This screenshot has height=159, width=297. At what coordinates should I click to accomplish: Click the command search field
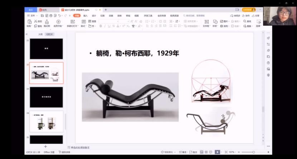(194, 16)
